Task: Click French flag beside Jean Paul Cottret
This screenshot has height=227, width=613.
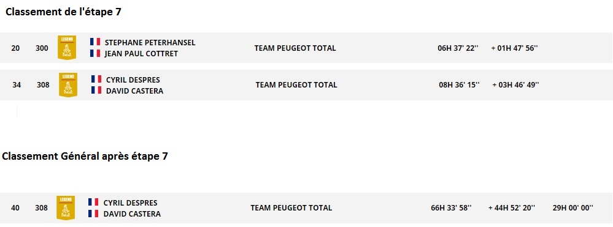Action: pos(95,53)
